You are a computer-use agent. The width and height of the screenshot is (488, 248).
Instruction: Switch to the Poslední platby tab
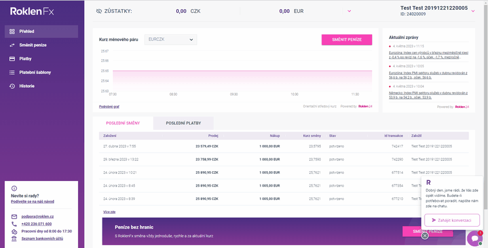184,123
